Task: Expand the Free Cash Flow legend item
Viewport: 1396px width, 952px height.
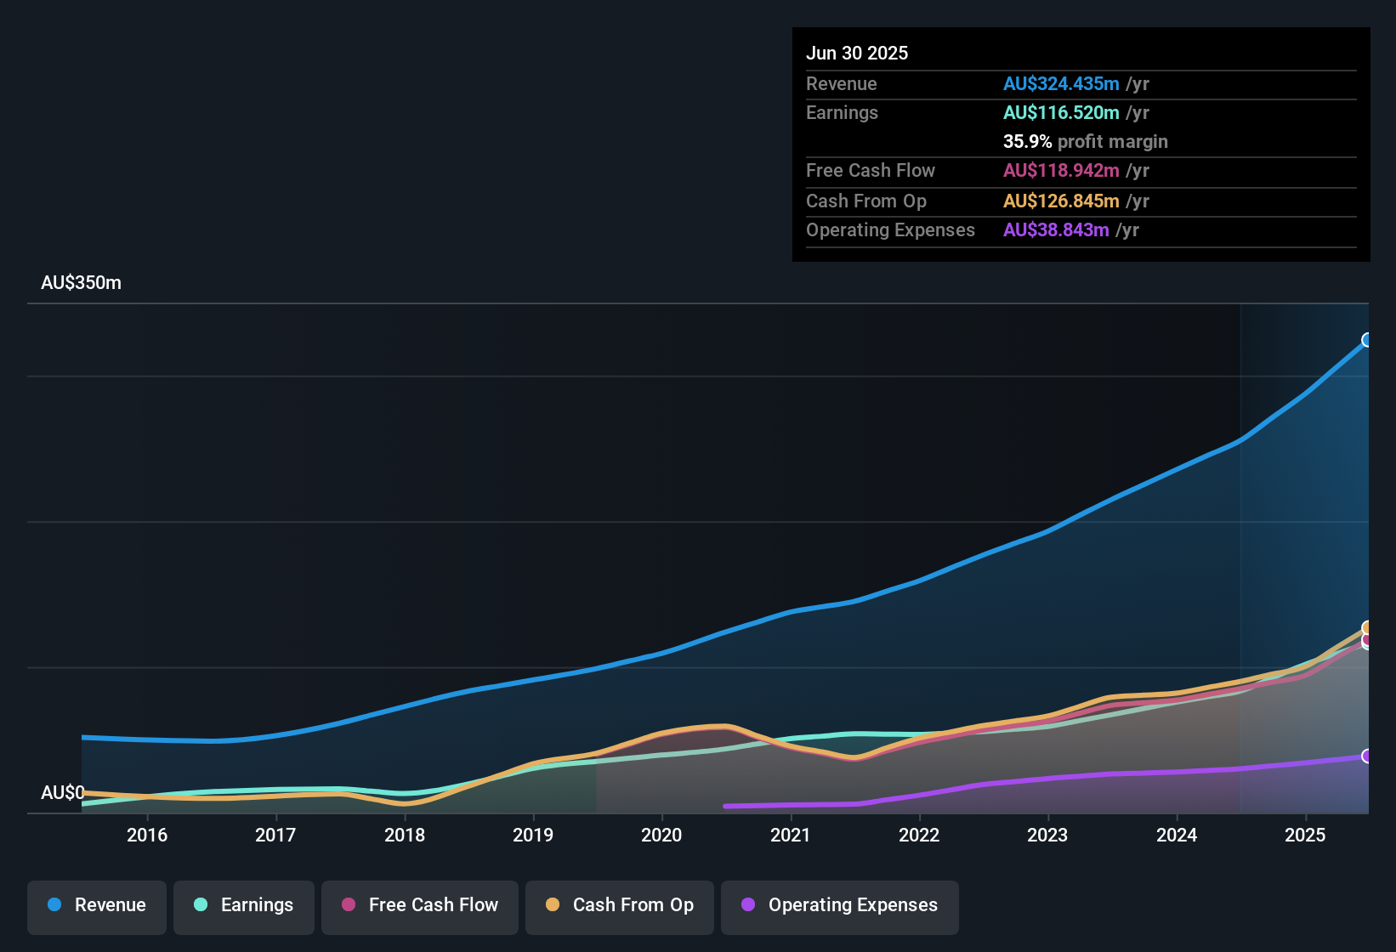Action: (419, 905)
